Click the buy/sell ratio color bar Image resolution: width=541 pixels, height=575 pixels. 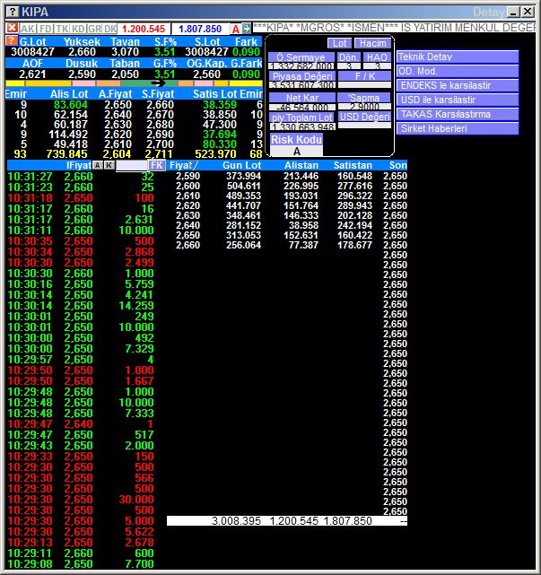(x=133, y=83)
